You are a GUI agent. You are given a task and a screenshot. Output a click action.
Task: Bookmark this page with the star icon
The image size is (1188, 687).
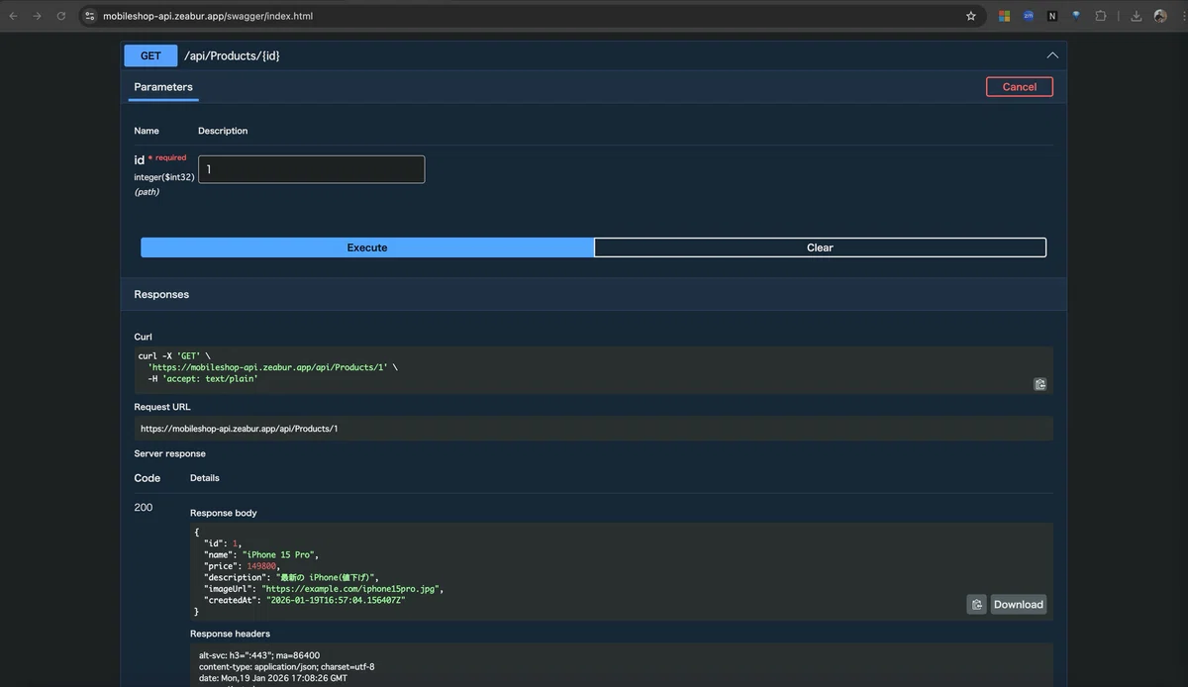pyautogui.click(x=971, y=16)
